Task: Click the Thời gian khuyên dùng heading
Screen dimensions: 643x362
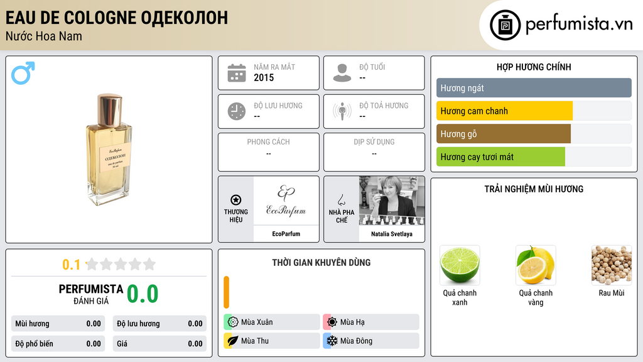Action: coord(321,262)
